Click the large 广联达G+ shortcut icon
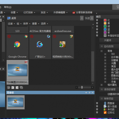 pos(40,44)
